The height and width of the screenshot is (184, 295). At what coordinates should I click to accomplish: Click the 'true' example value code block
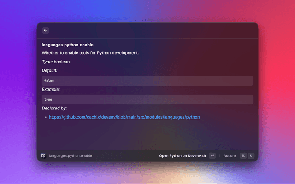tap(147, 99)
